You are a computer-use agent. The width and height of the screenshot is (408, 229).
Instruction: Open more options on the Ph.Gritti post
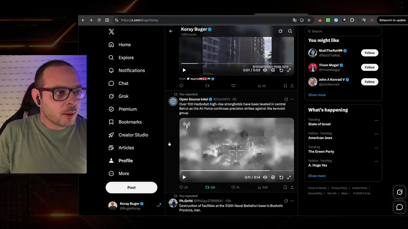(292, 201)
